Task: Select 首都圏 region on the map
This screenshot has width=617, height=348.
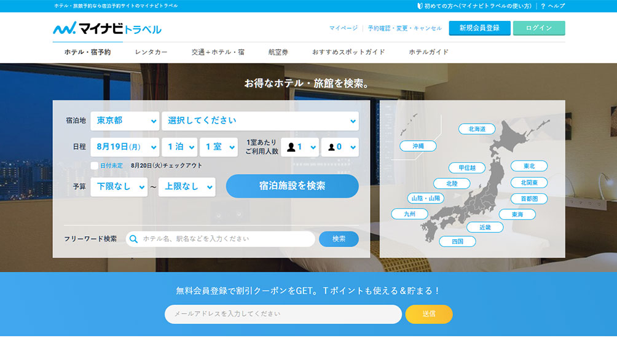Action: click(529, 199)
